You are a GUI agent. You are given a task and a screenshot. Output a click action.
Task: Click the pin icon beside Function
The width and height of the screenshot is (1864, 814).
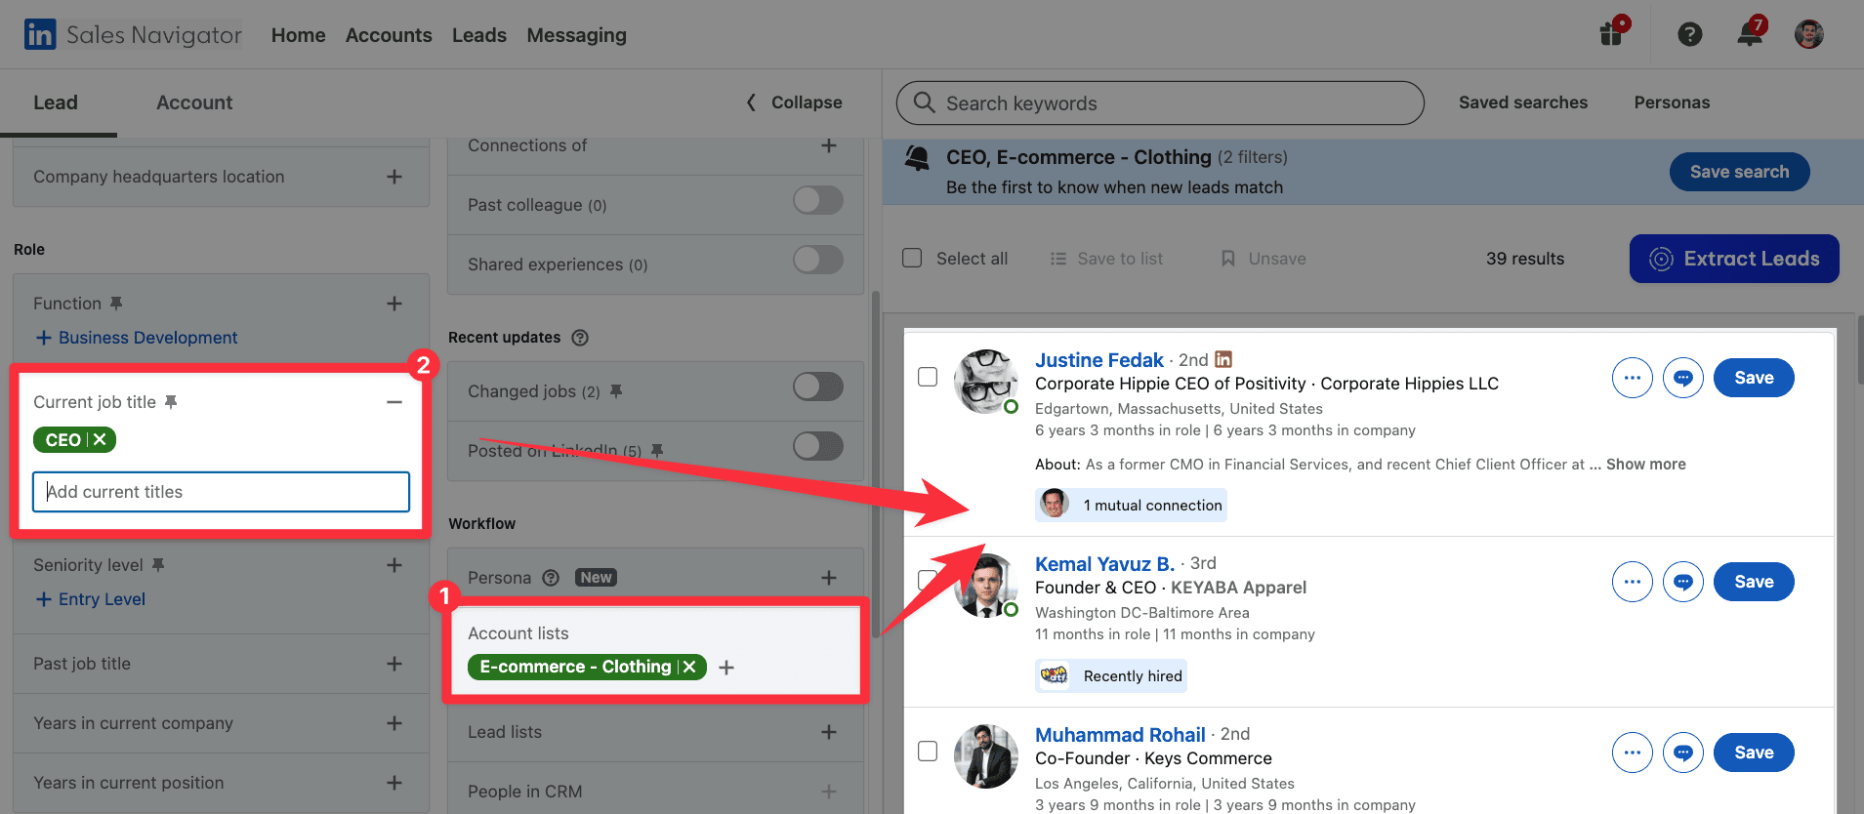pyautogui.click(x=116, y=304)
